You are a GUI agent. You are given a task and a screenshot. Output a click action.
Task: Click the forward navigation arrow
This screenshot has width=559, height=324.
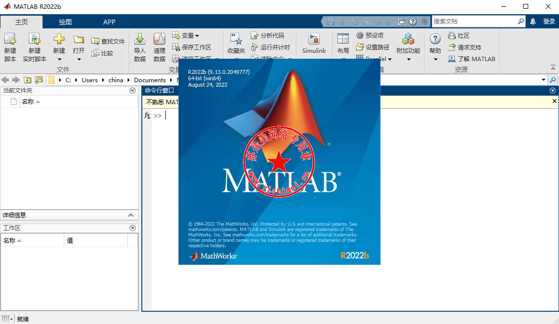coord(16,80)
